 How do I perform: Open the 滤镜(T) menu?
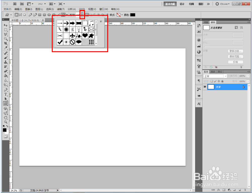[x=60, y=9]
